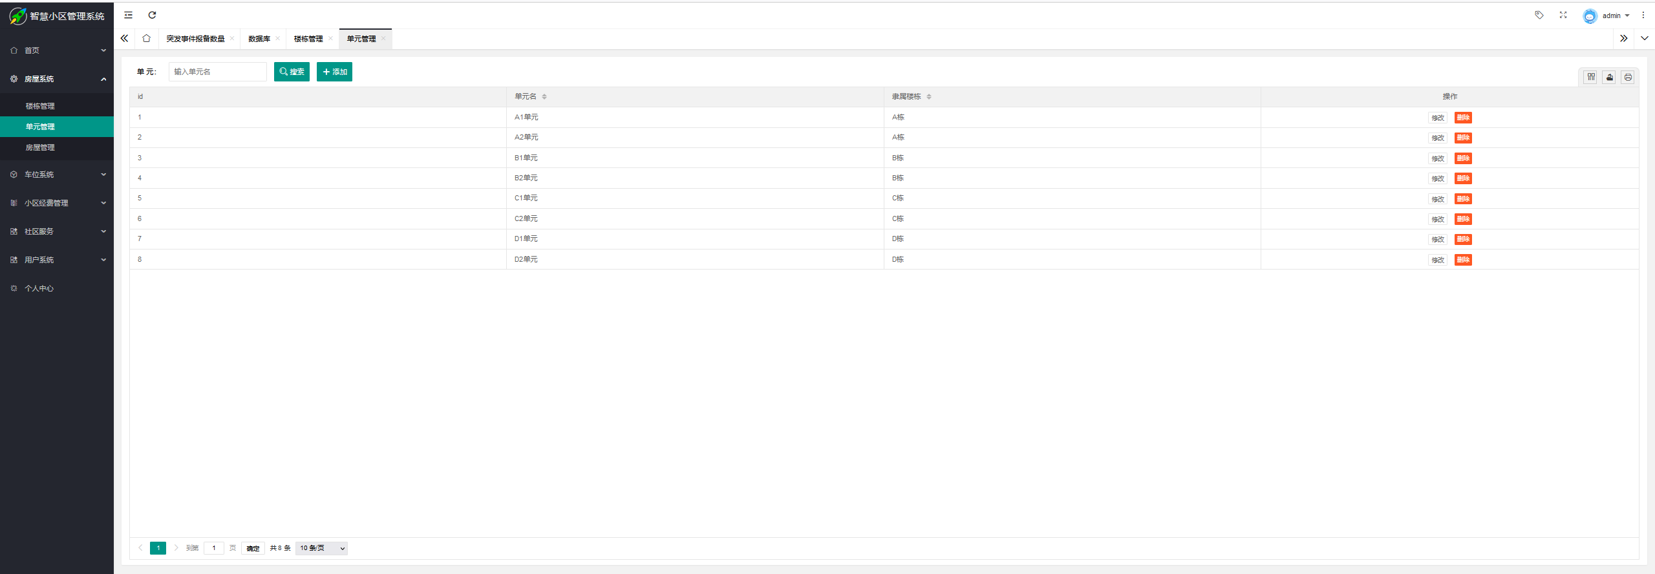Select page 1 in pagination
Viewport: 1655px width, 574px height.
158,548
